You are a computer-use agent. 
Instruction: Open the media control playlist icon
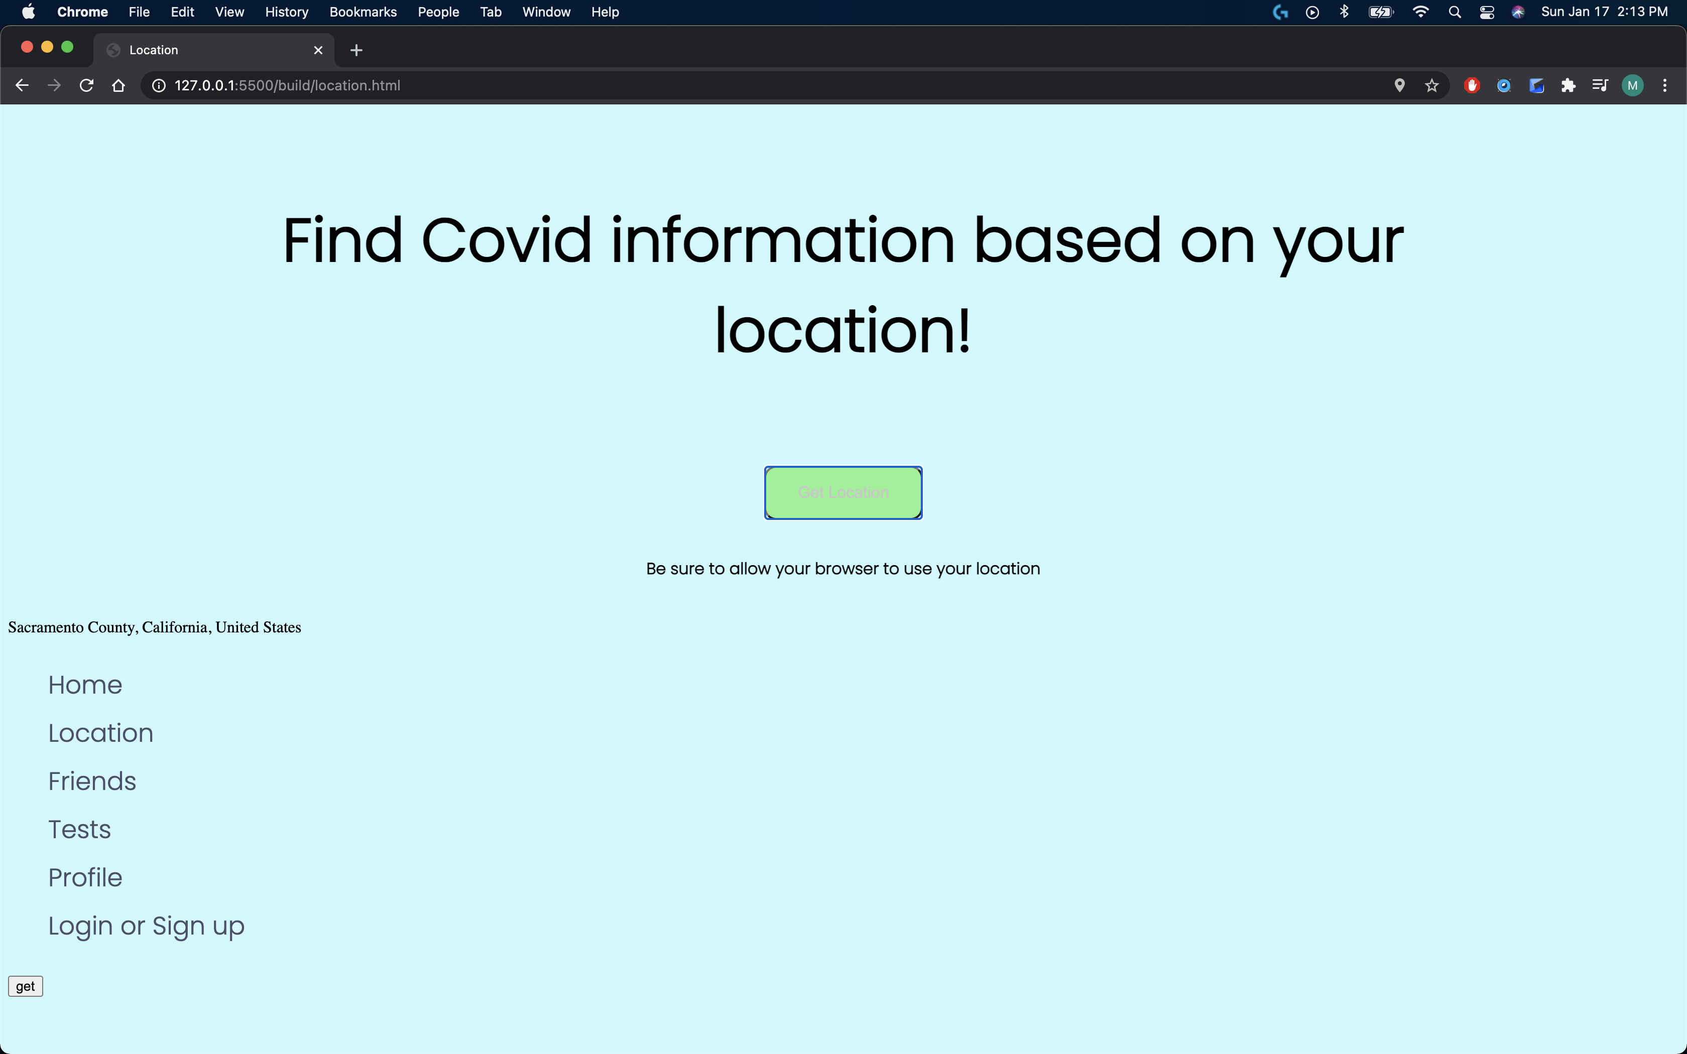(x=1601, y=85)
